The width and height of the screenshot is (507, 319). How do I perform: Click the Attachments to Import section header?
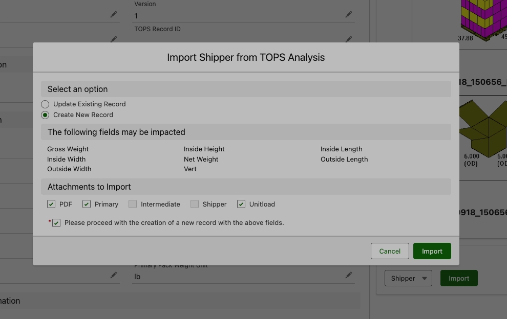pos(246,187)
